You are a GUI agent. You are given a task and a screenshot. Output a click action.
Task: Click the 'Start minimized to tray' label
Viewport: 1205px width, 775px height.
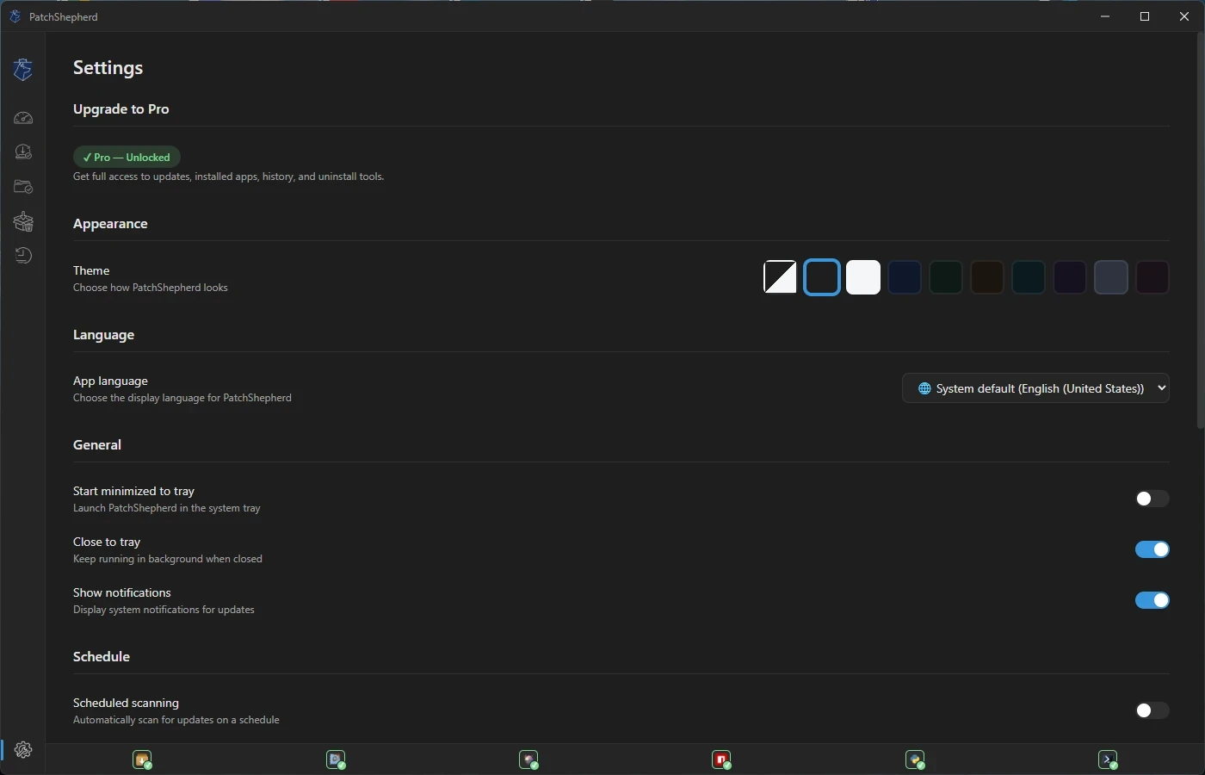click(x=133, y=491)
